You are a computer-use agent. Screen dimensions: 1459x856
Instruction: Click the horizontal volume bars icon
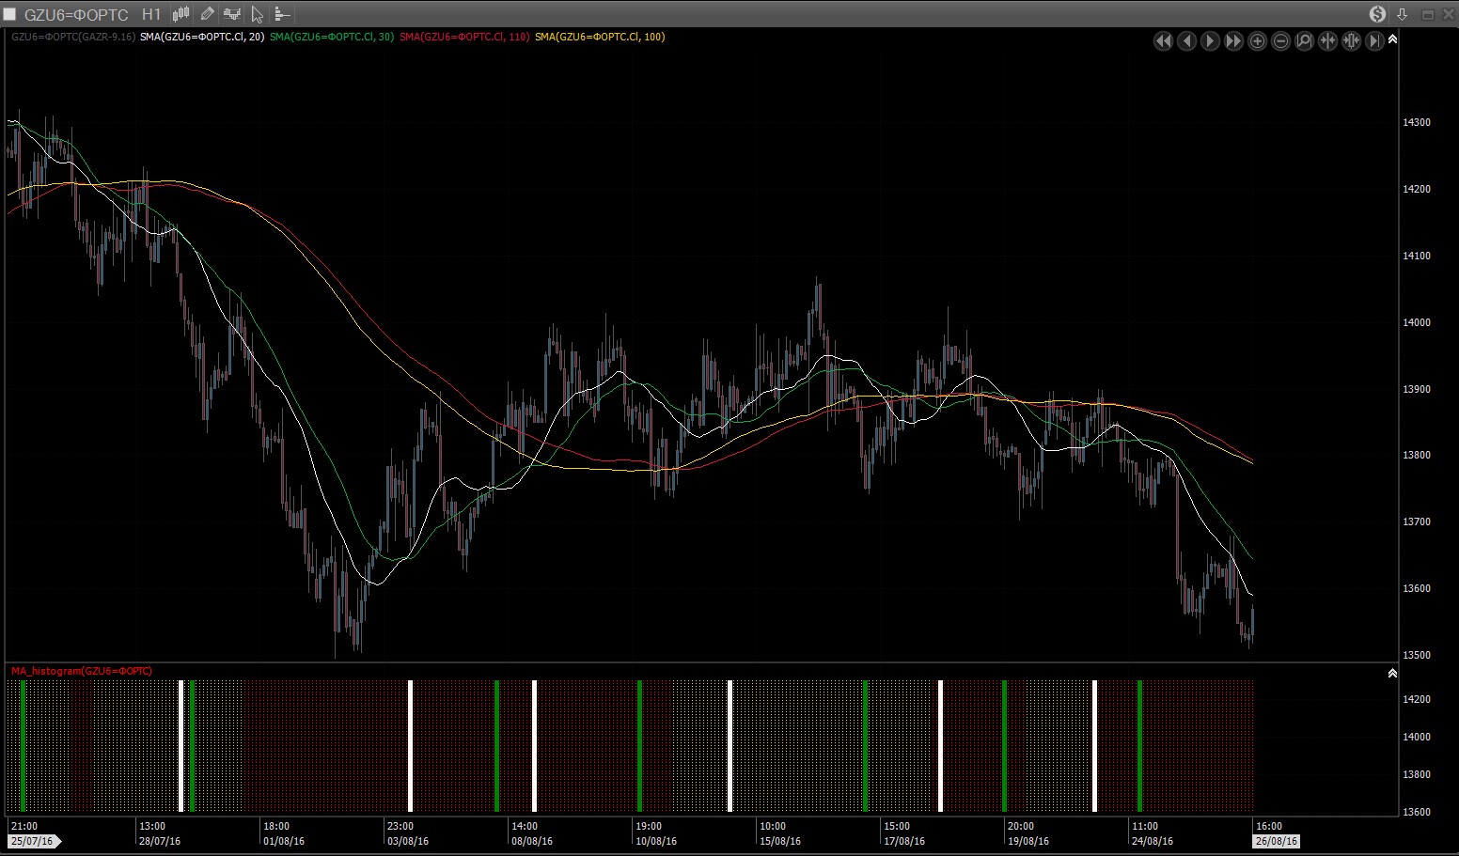point(282,14)
